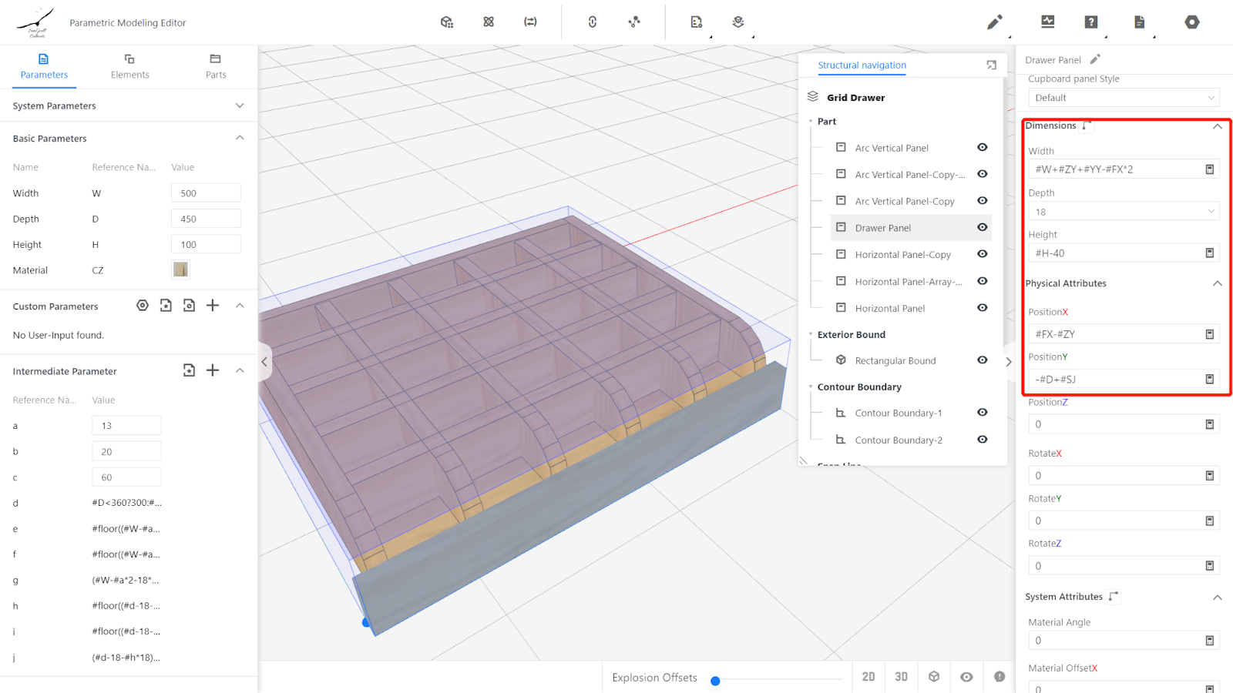1233x693 pixels.
Task: Expand the System Parameters section
Action: click(240, 105)
